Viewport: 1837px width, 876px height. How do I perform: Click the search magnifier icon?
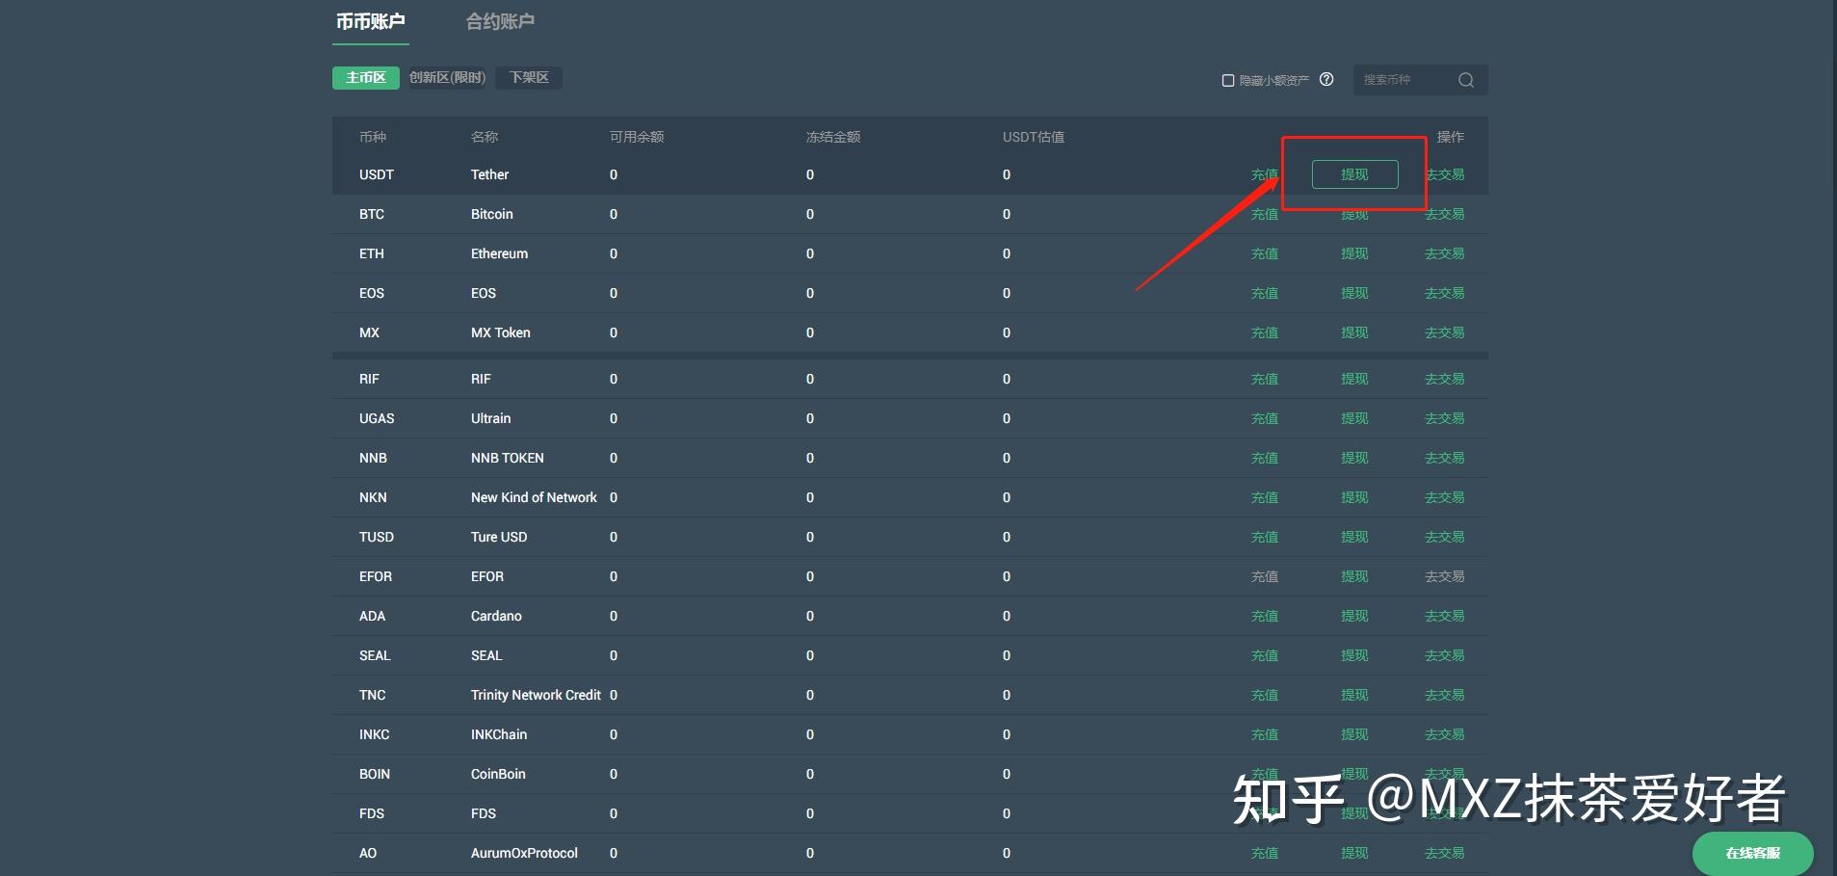[x=1465, y=80]
